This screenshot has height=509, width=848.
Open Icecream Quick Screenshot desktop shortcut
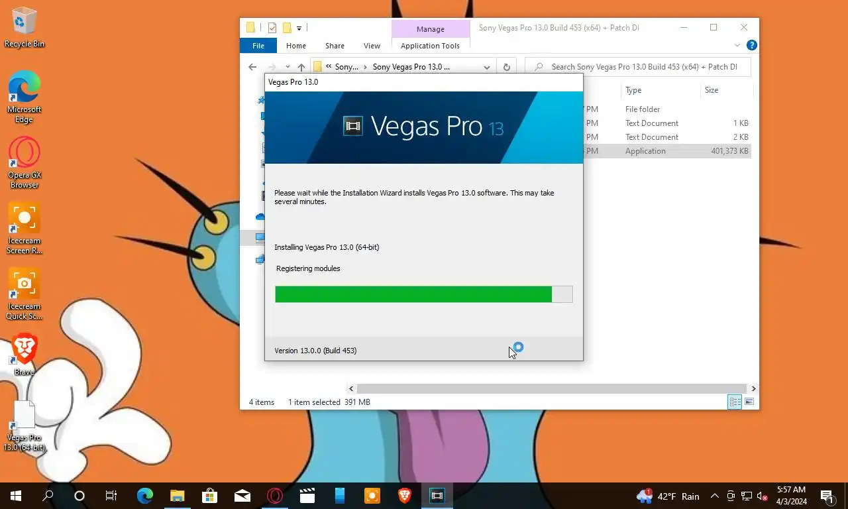coord(25,294)
